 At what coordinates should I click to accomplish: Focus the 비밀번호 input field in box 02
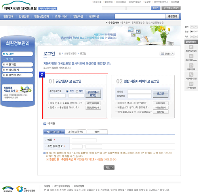click(x=139, y=96)
